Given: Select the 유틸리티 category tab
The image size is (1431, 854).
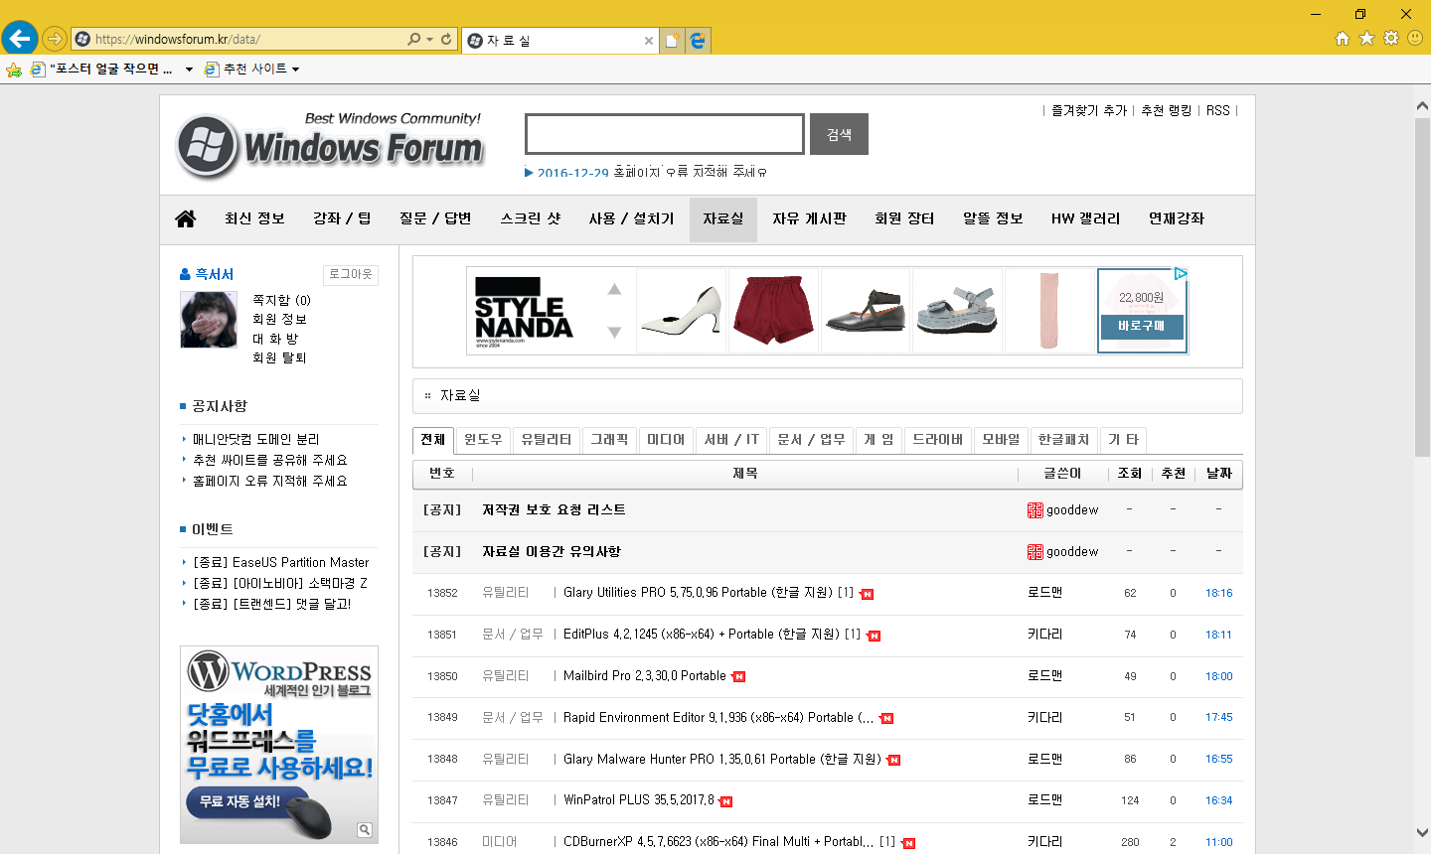Looking at the screenshot, I should pos(547,440).
